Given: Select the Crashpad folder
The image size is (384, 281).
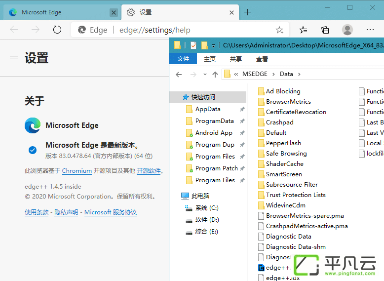Looking at the screenshot, I should pos(276,122).
